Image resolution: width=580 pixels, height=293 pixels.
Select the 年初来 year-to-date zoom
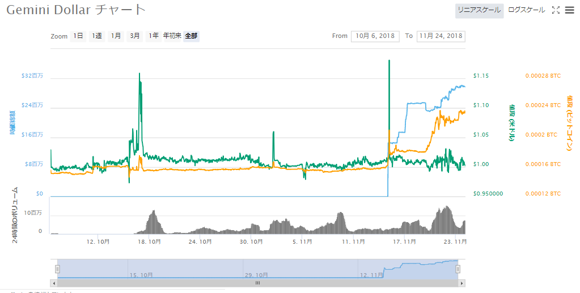[172, 36]
